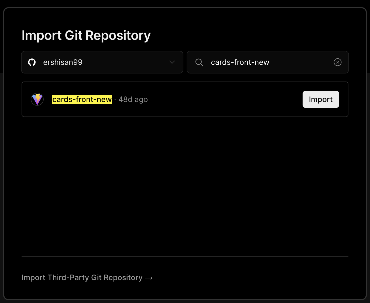Click the dot separator before 48d ago

coord(115,100)
